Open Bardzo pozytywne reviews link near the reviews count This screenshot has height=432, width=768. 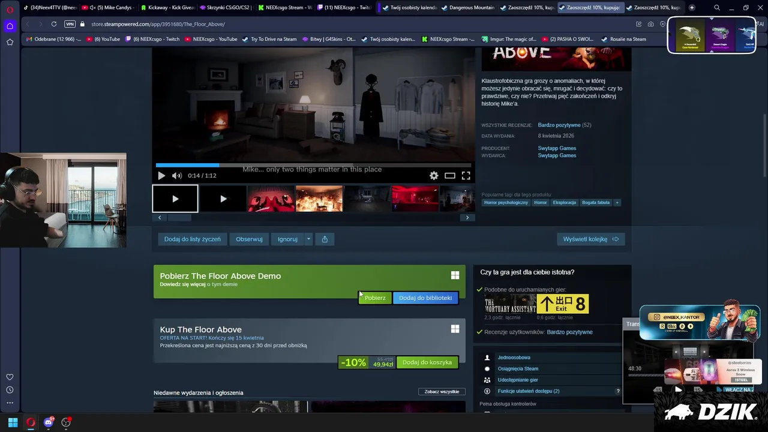[559, 125]
